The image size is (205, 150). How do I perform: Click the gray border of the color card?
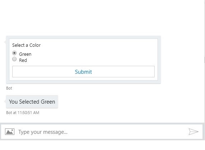tap(83, 37)
